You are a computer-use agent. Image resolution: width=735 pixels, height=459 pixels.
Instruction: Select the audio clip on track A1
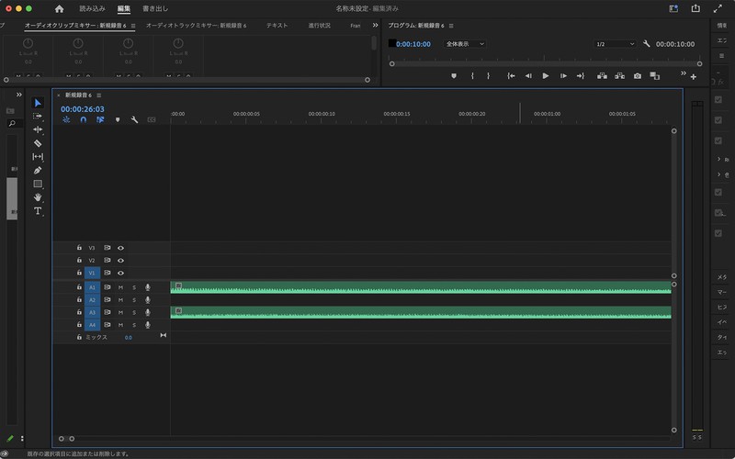[421, 287]
